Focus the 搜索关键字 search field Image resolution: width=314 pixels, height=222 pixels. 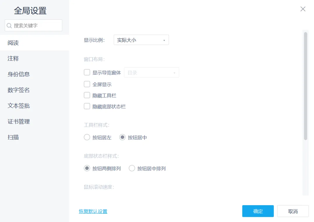point(33,25)
